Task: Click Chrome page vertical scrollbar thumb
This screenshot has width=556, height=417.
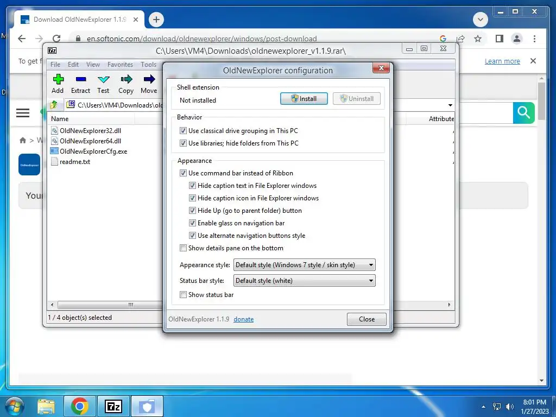Action: [541, 101]
